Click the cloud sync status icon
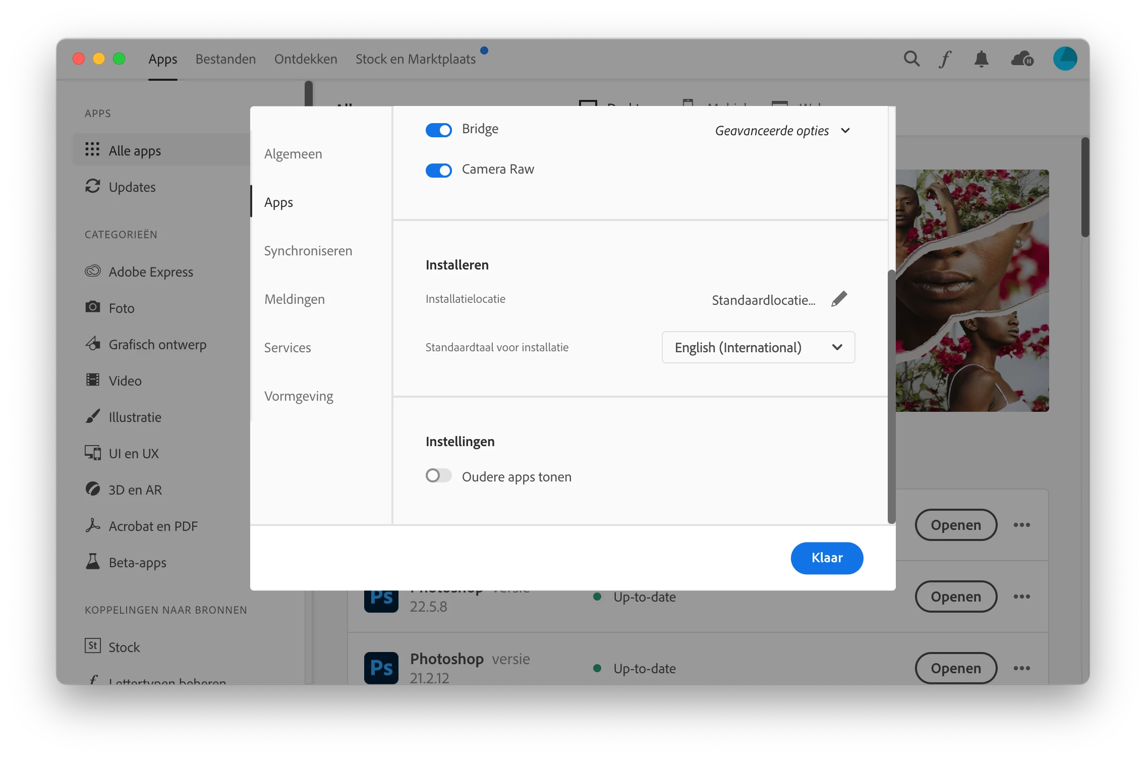Screen dimensions: 1146x759 1022,59
